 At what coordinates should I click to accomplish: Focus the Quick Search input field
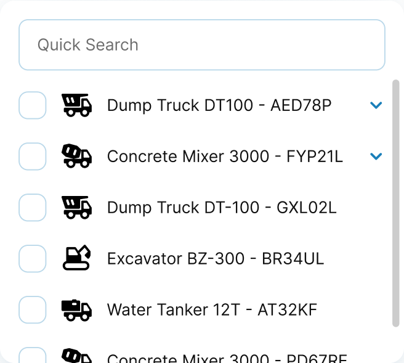click(x=202, y=45)
